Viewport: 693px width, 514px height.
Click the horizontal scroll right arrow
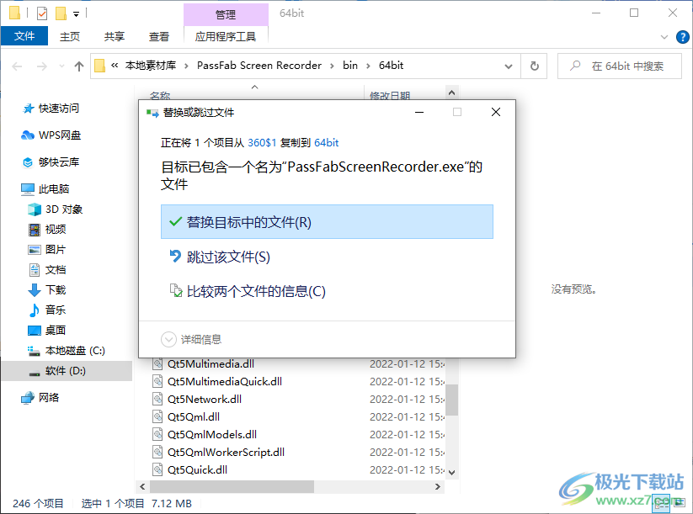tap(438, 486)
